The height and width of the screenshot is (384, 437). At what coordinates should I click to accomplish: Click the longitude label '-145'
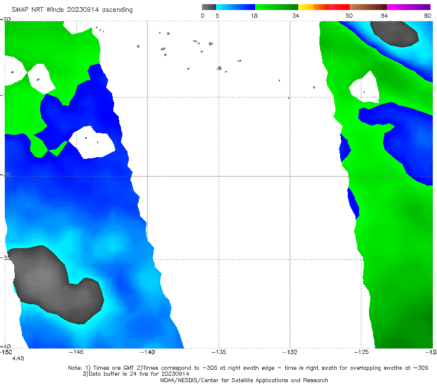[x=76, y=352]
